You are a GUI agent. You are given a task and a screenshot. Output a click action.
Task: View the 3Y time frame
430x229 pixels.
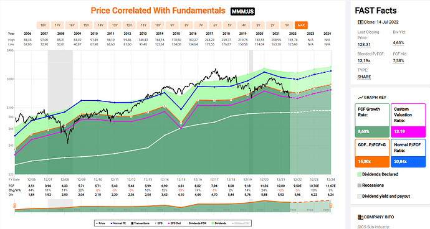258,25
